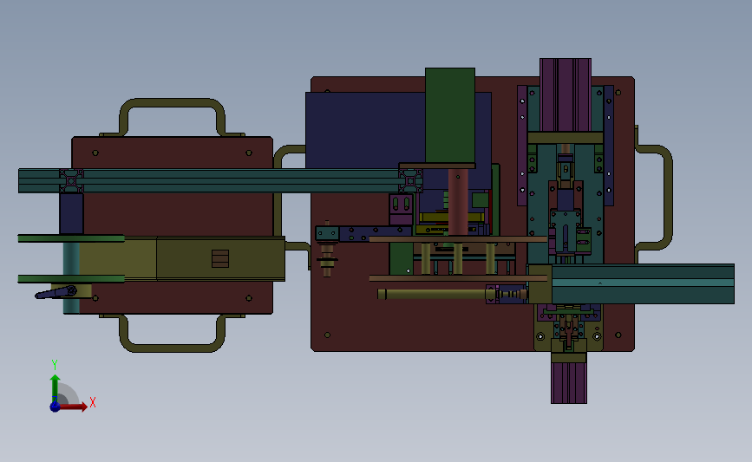Click the red X axis arrow of triad
The width and height of the screenshot is (752, 462).
coord(75,407)
